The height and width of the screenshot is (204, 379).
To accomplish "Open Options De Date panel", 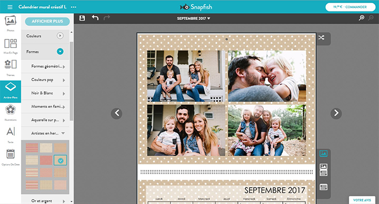I will (11, 157).
